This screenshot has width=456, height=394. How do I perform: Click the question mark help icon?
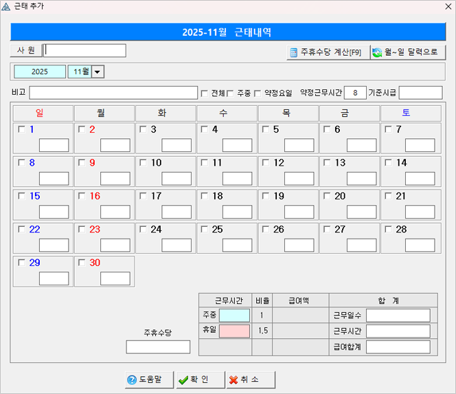tap(132, 380)
